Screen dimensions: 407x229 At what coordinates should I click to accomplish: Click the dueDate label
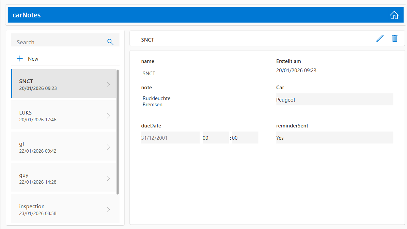(x=151, y=126)
